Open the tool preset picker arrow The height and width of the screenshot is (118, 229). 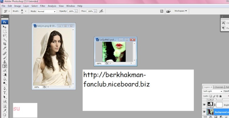pos(9,11)
